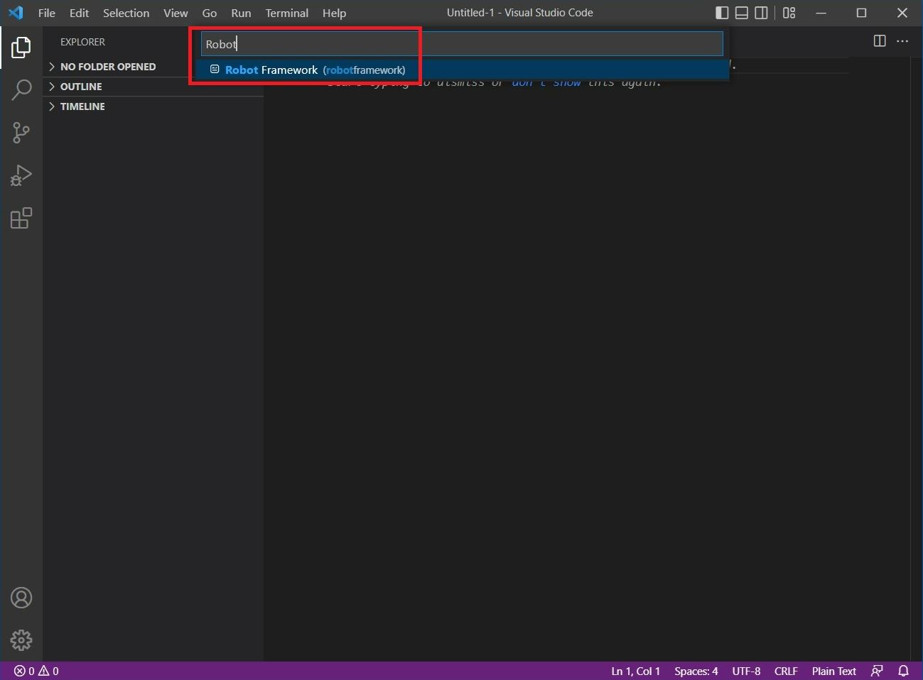Toggle Primary Side Bar layout icon
This screenshot has height=680, width=923.
(x=722, y=13)
